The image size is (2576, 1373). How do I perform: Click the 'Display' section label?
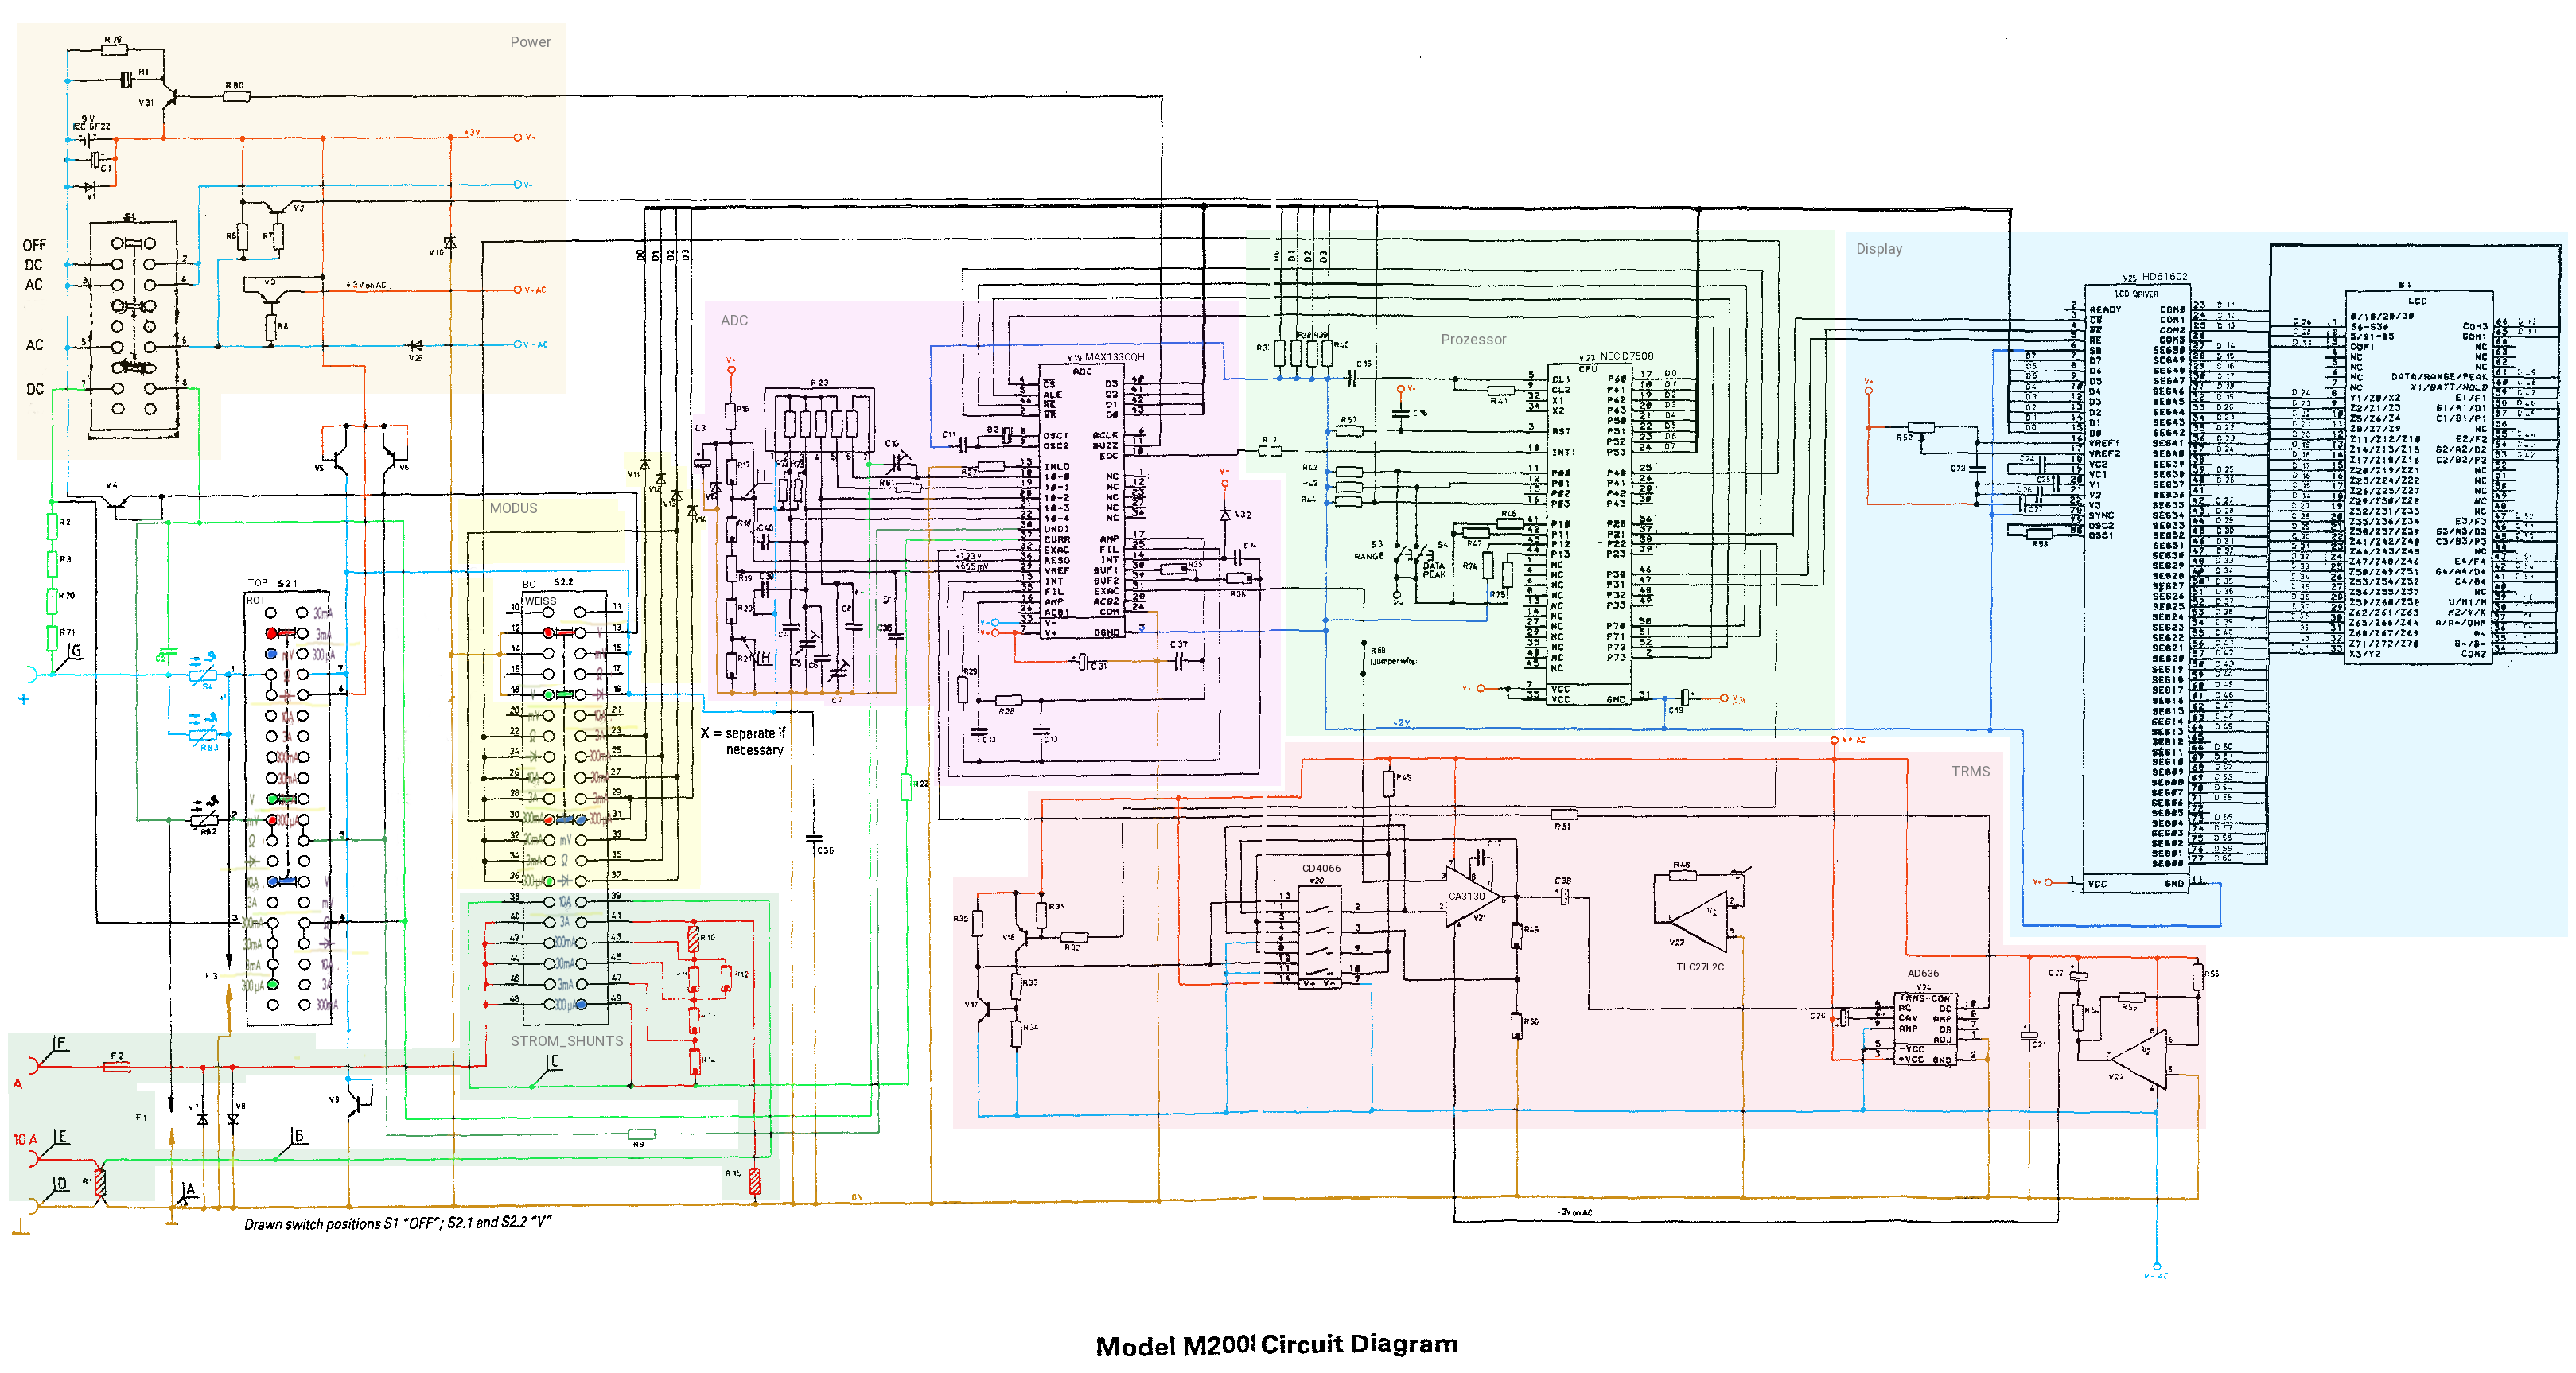pos(1879,249)
